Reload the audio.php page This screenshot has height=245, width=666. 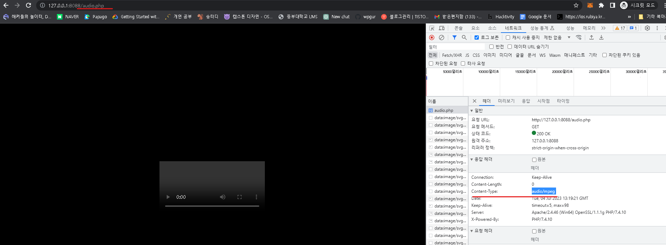[29, 5]
